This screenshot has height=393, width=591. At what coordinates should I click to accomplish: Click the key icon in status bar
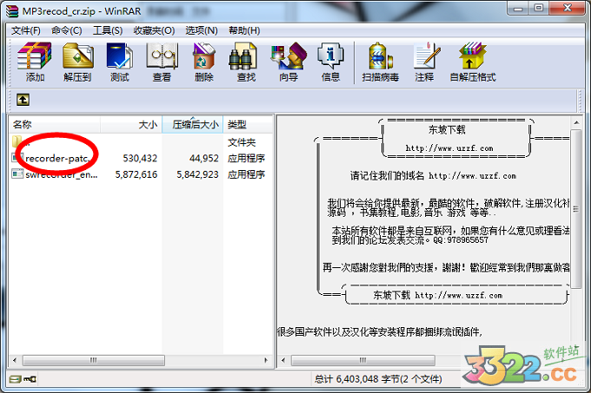pos(30,379)
